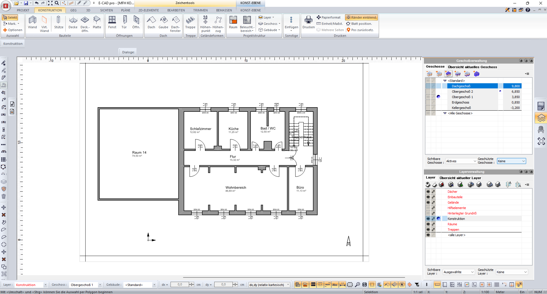Image resolution: width=547 pixels, height=294 pixels.
Task: Open the SICHTEN ribbon tab
Action: pos(106,10)
